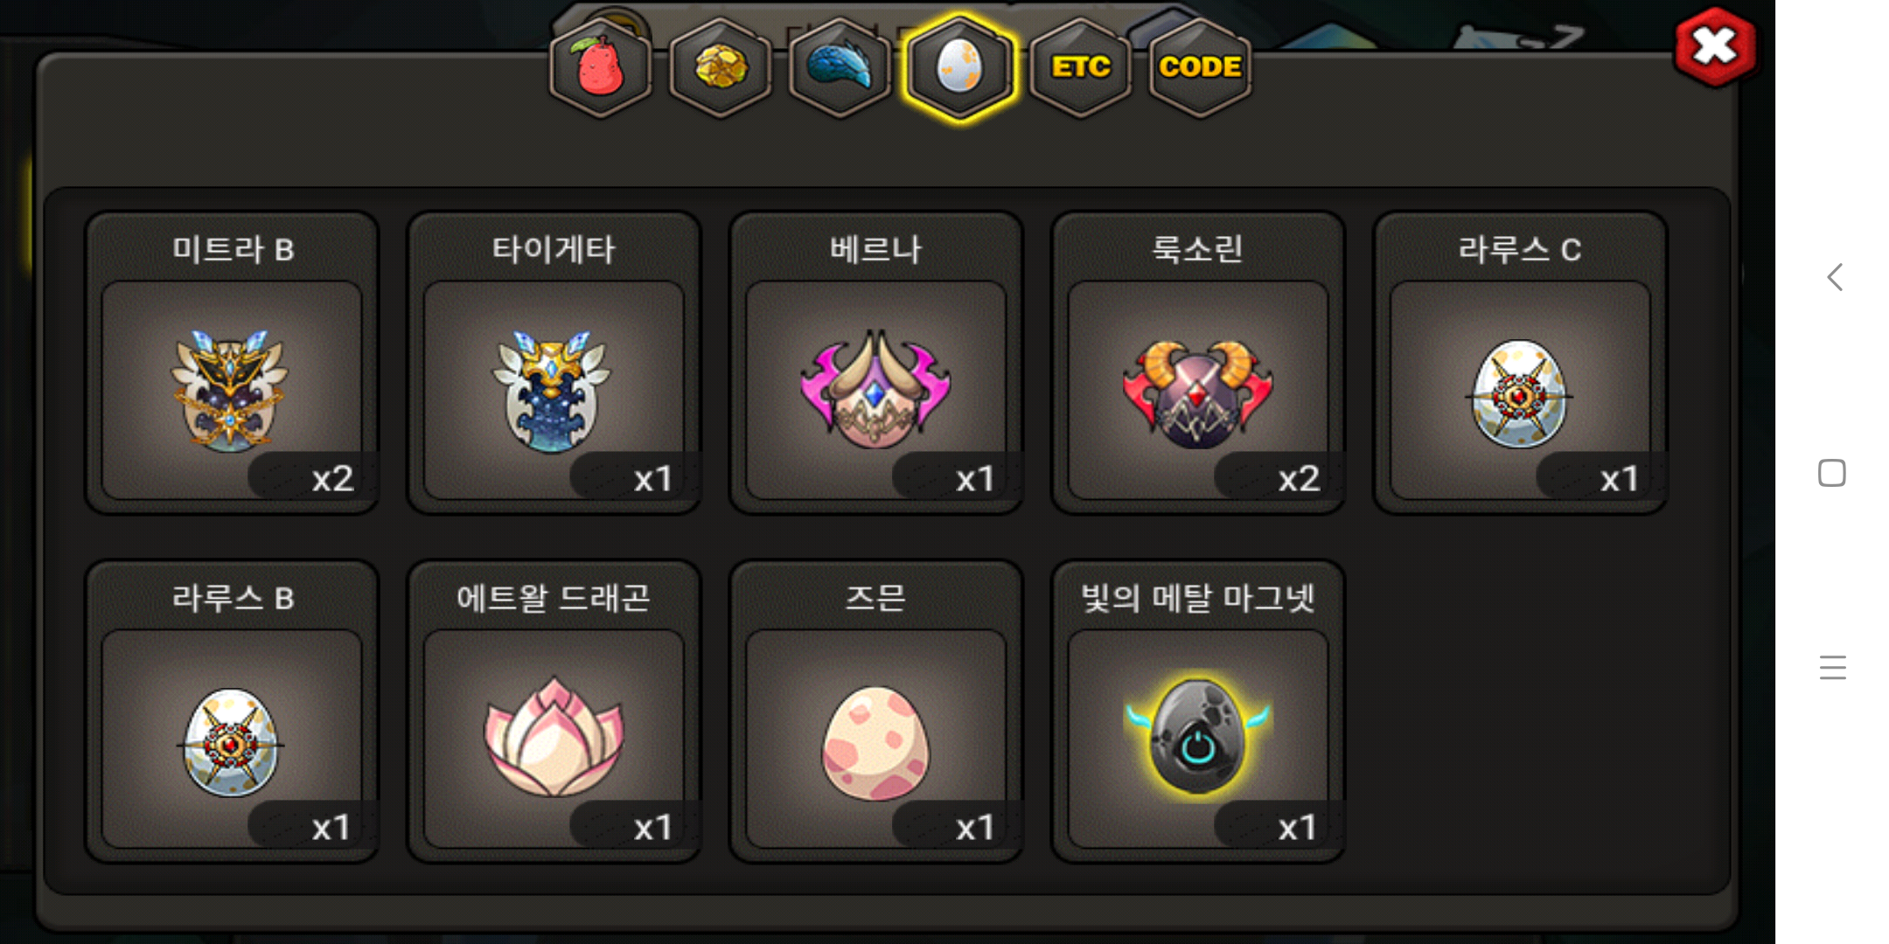Viewport: 1889px width, 944px height.
Task: Open Android recent apps menu
Action: (x=1832, y=668)
